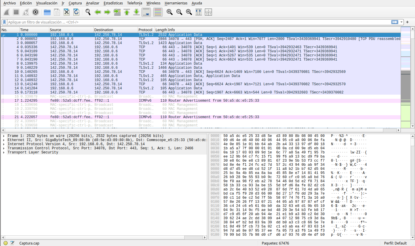415x246 pixels.
Task: Sort by the Length column
Action: point(161,30)
